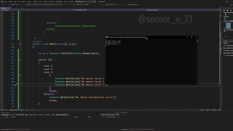Screen dimensions: 233x131
Task: Open the Отладка menu
Action: pos(35,1)
